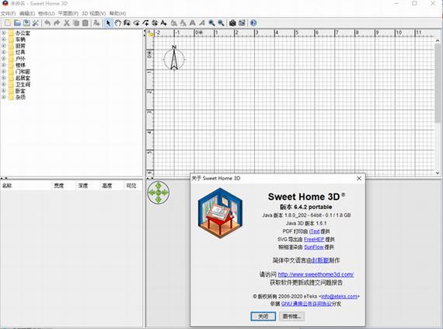This screenshot has width=443, height=329.
Task: Expand the 车辆 catalog category
Action: coord(3,40)
